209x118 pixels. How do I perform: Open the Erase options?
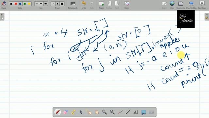pyautogui.click(x=127, y=5)
